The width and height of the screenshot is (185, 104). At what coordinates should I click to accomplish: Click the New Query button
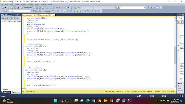point(26,8)
